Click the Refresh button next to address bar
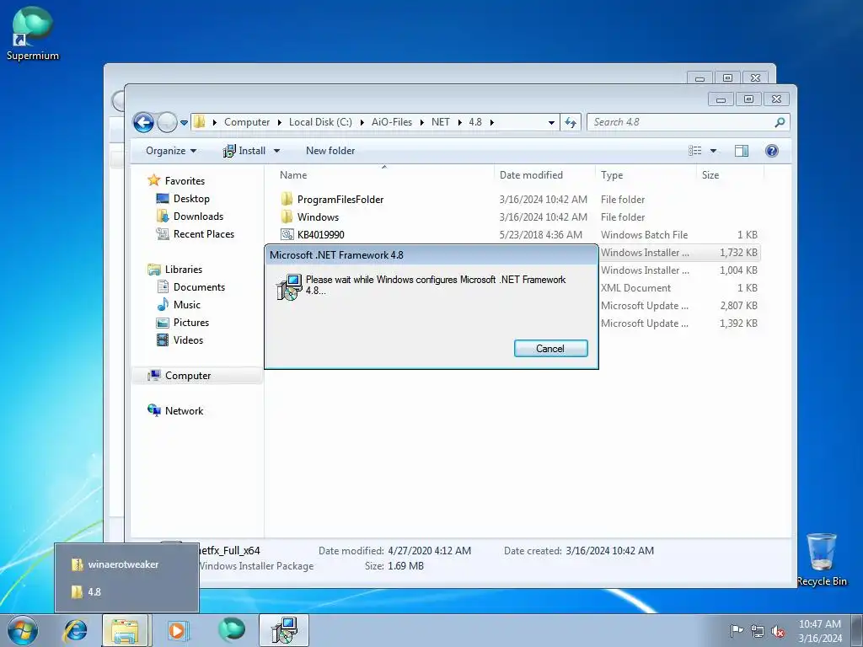 [571, 122]
